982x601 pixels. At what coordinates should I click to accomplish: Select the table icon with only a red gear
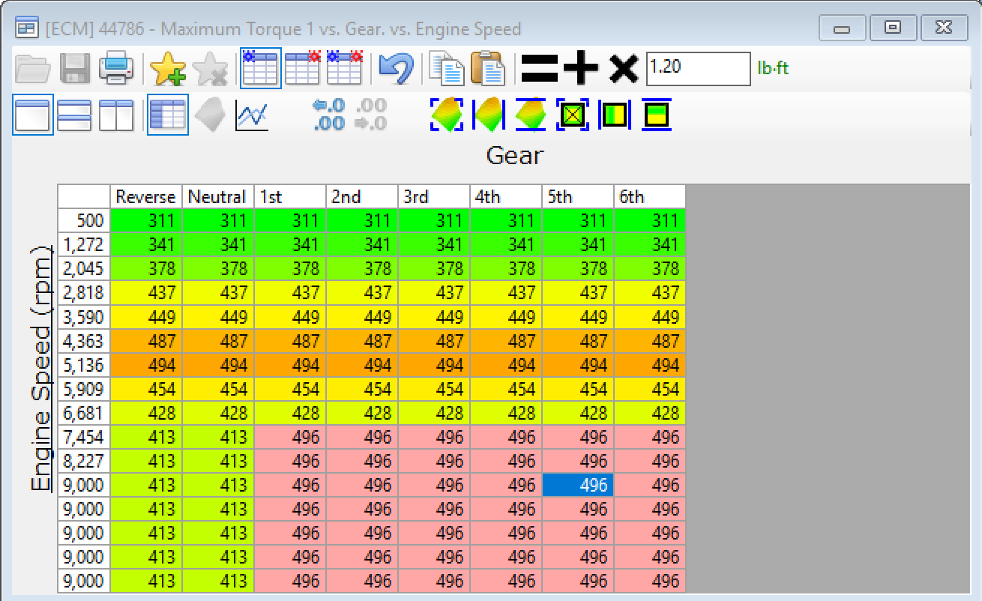(303, 68)
